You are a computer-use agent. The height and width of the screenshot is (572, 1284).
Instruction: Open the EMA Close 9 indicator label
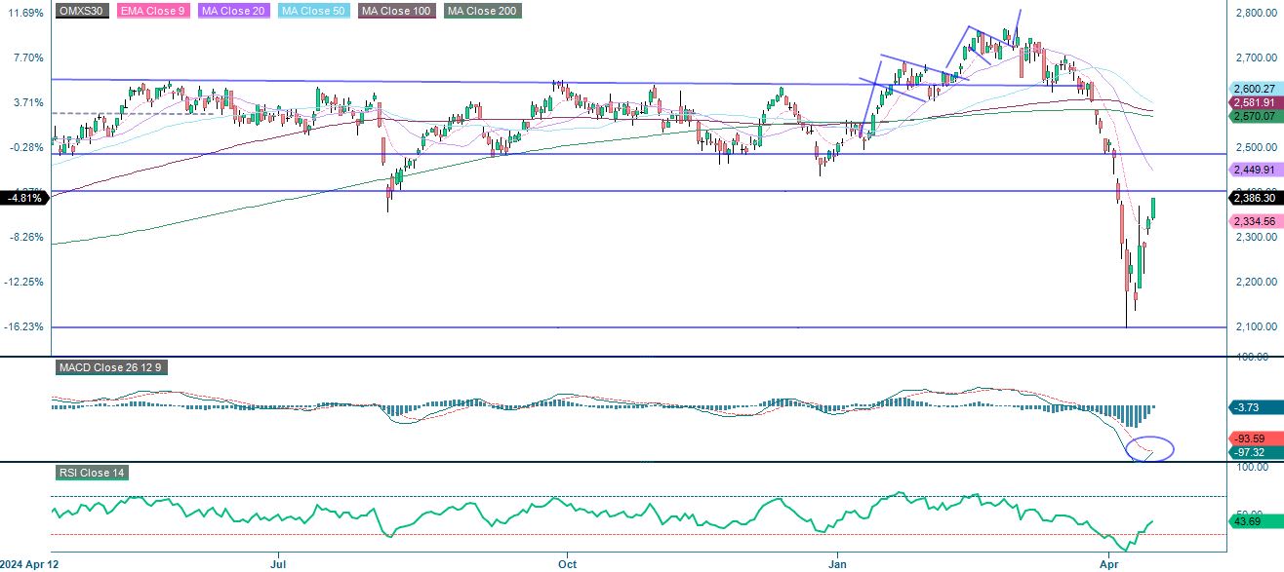152,13
